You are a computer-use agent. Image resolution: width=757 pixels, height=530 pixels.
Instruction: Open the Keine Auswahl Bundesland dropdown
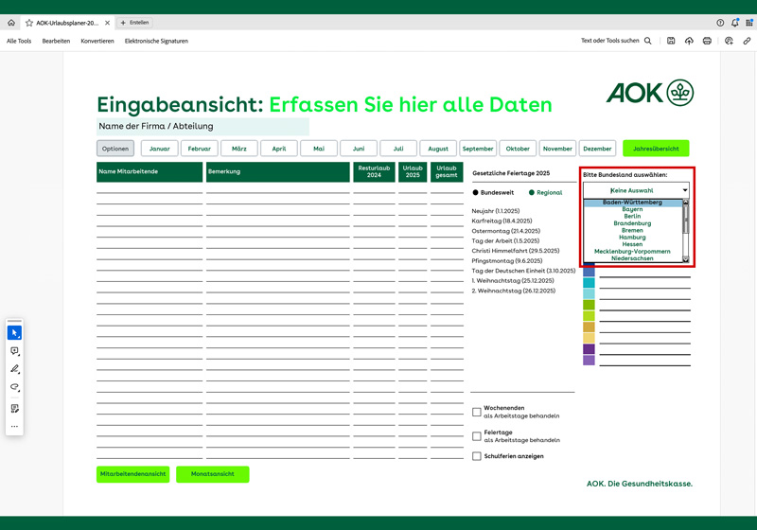[x=636, y=190]
